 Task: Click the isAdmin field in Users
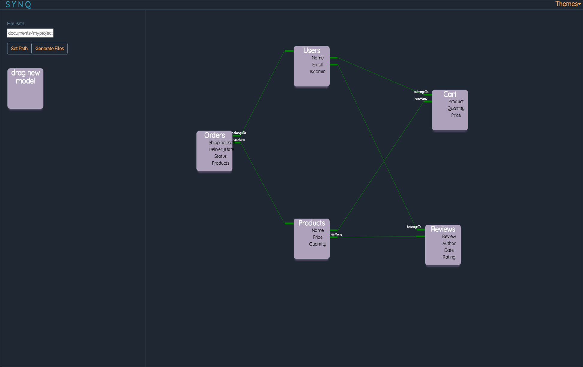tap(317, 72)
